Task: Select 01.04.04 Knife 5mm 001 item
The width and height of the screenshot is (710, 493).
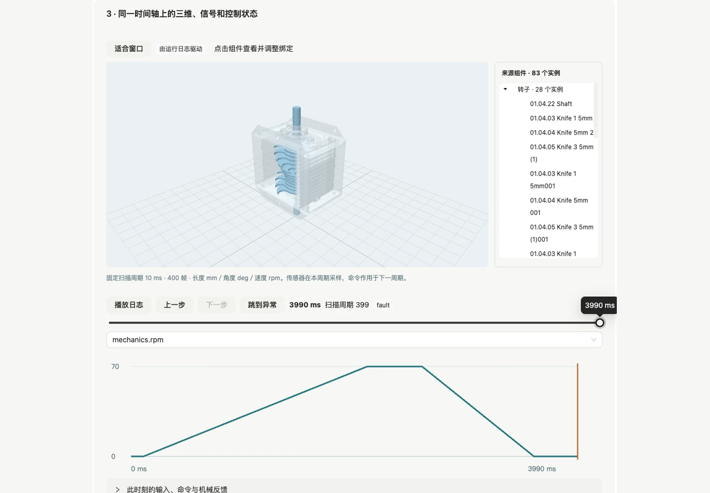Action: pyautogui.click(x=559, y=206)
